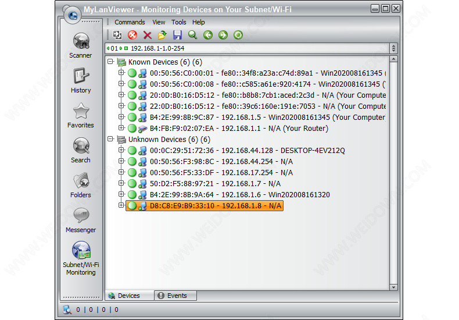This screenshot has height=320, width=459.
Task: Open the Tools menu
Action: click(178, 22)
